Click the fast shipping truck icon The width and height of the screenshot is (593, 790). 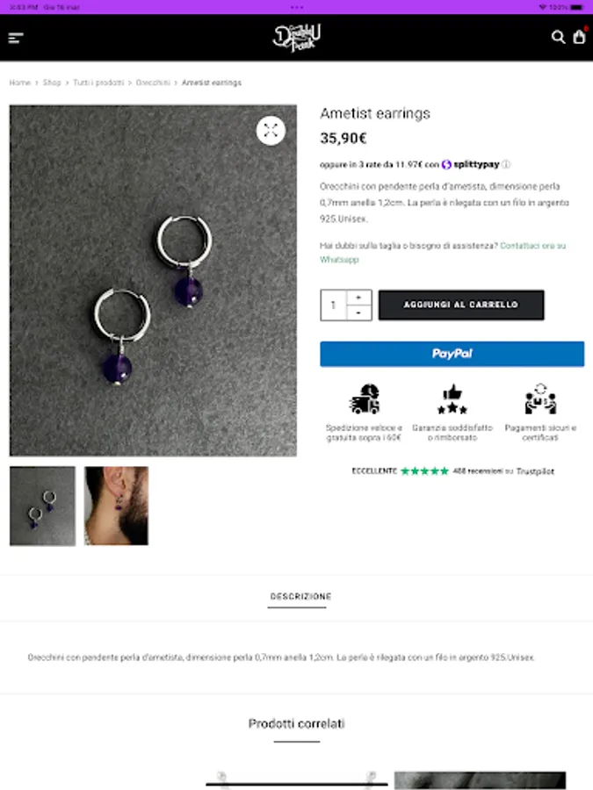click(364, 399)
